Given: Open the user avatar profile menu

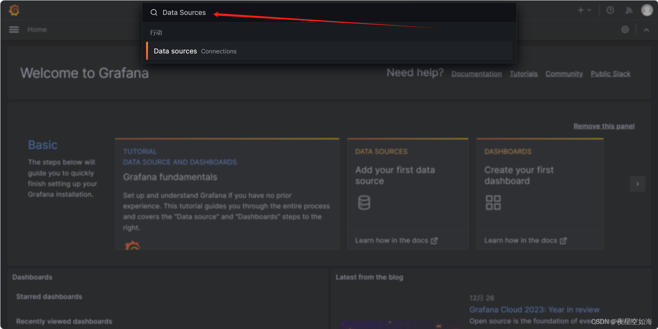Looking at the screenshot, I should 647,10.
